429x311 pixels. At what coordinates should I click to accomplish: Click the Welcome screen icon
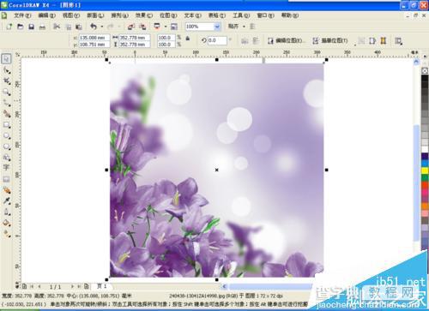coord(174,27)
